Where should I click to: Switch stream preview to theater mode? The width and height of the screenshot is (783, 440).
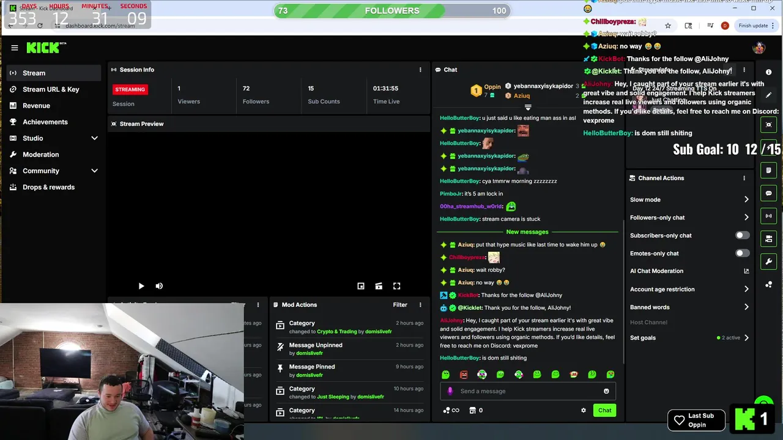point(379,286)
